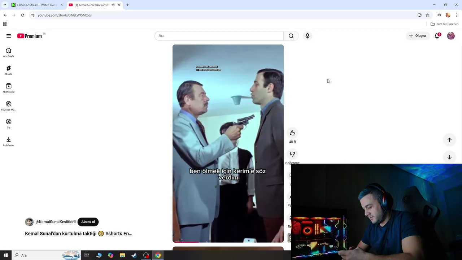Image resolution: width=462 pixels, height=260 pixels.
Task: Bookmark this page with the star
Action: (x=427, y=15)
